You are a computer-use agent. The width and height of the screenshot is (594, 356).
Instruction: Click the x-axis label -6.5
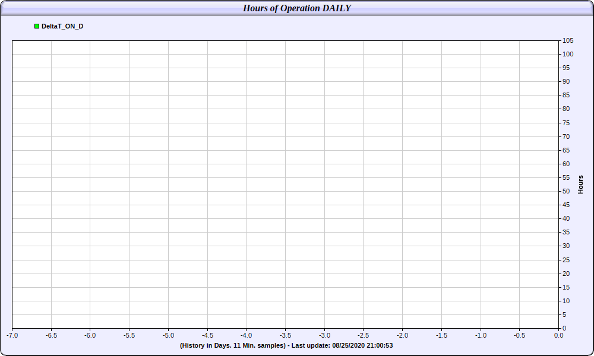[x=52, y=335]
